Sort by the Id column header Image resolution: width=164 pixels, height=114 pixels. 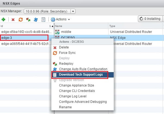pos(27,26)
